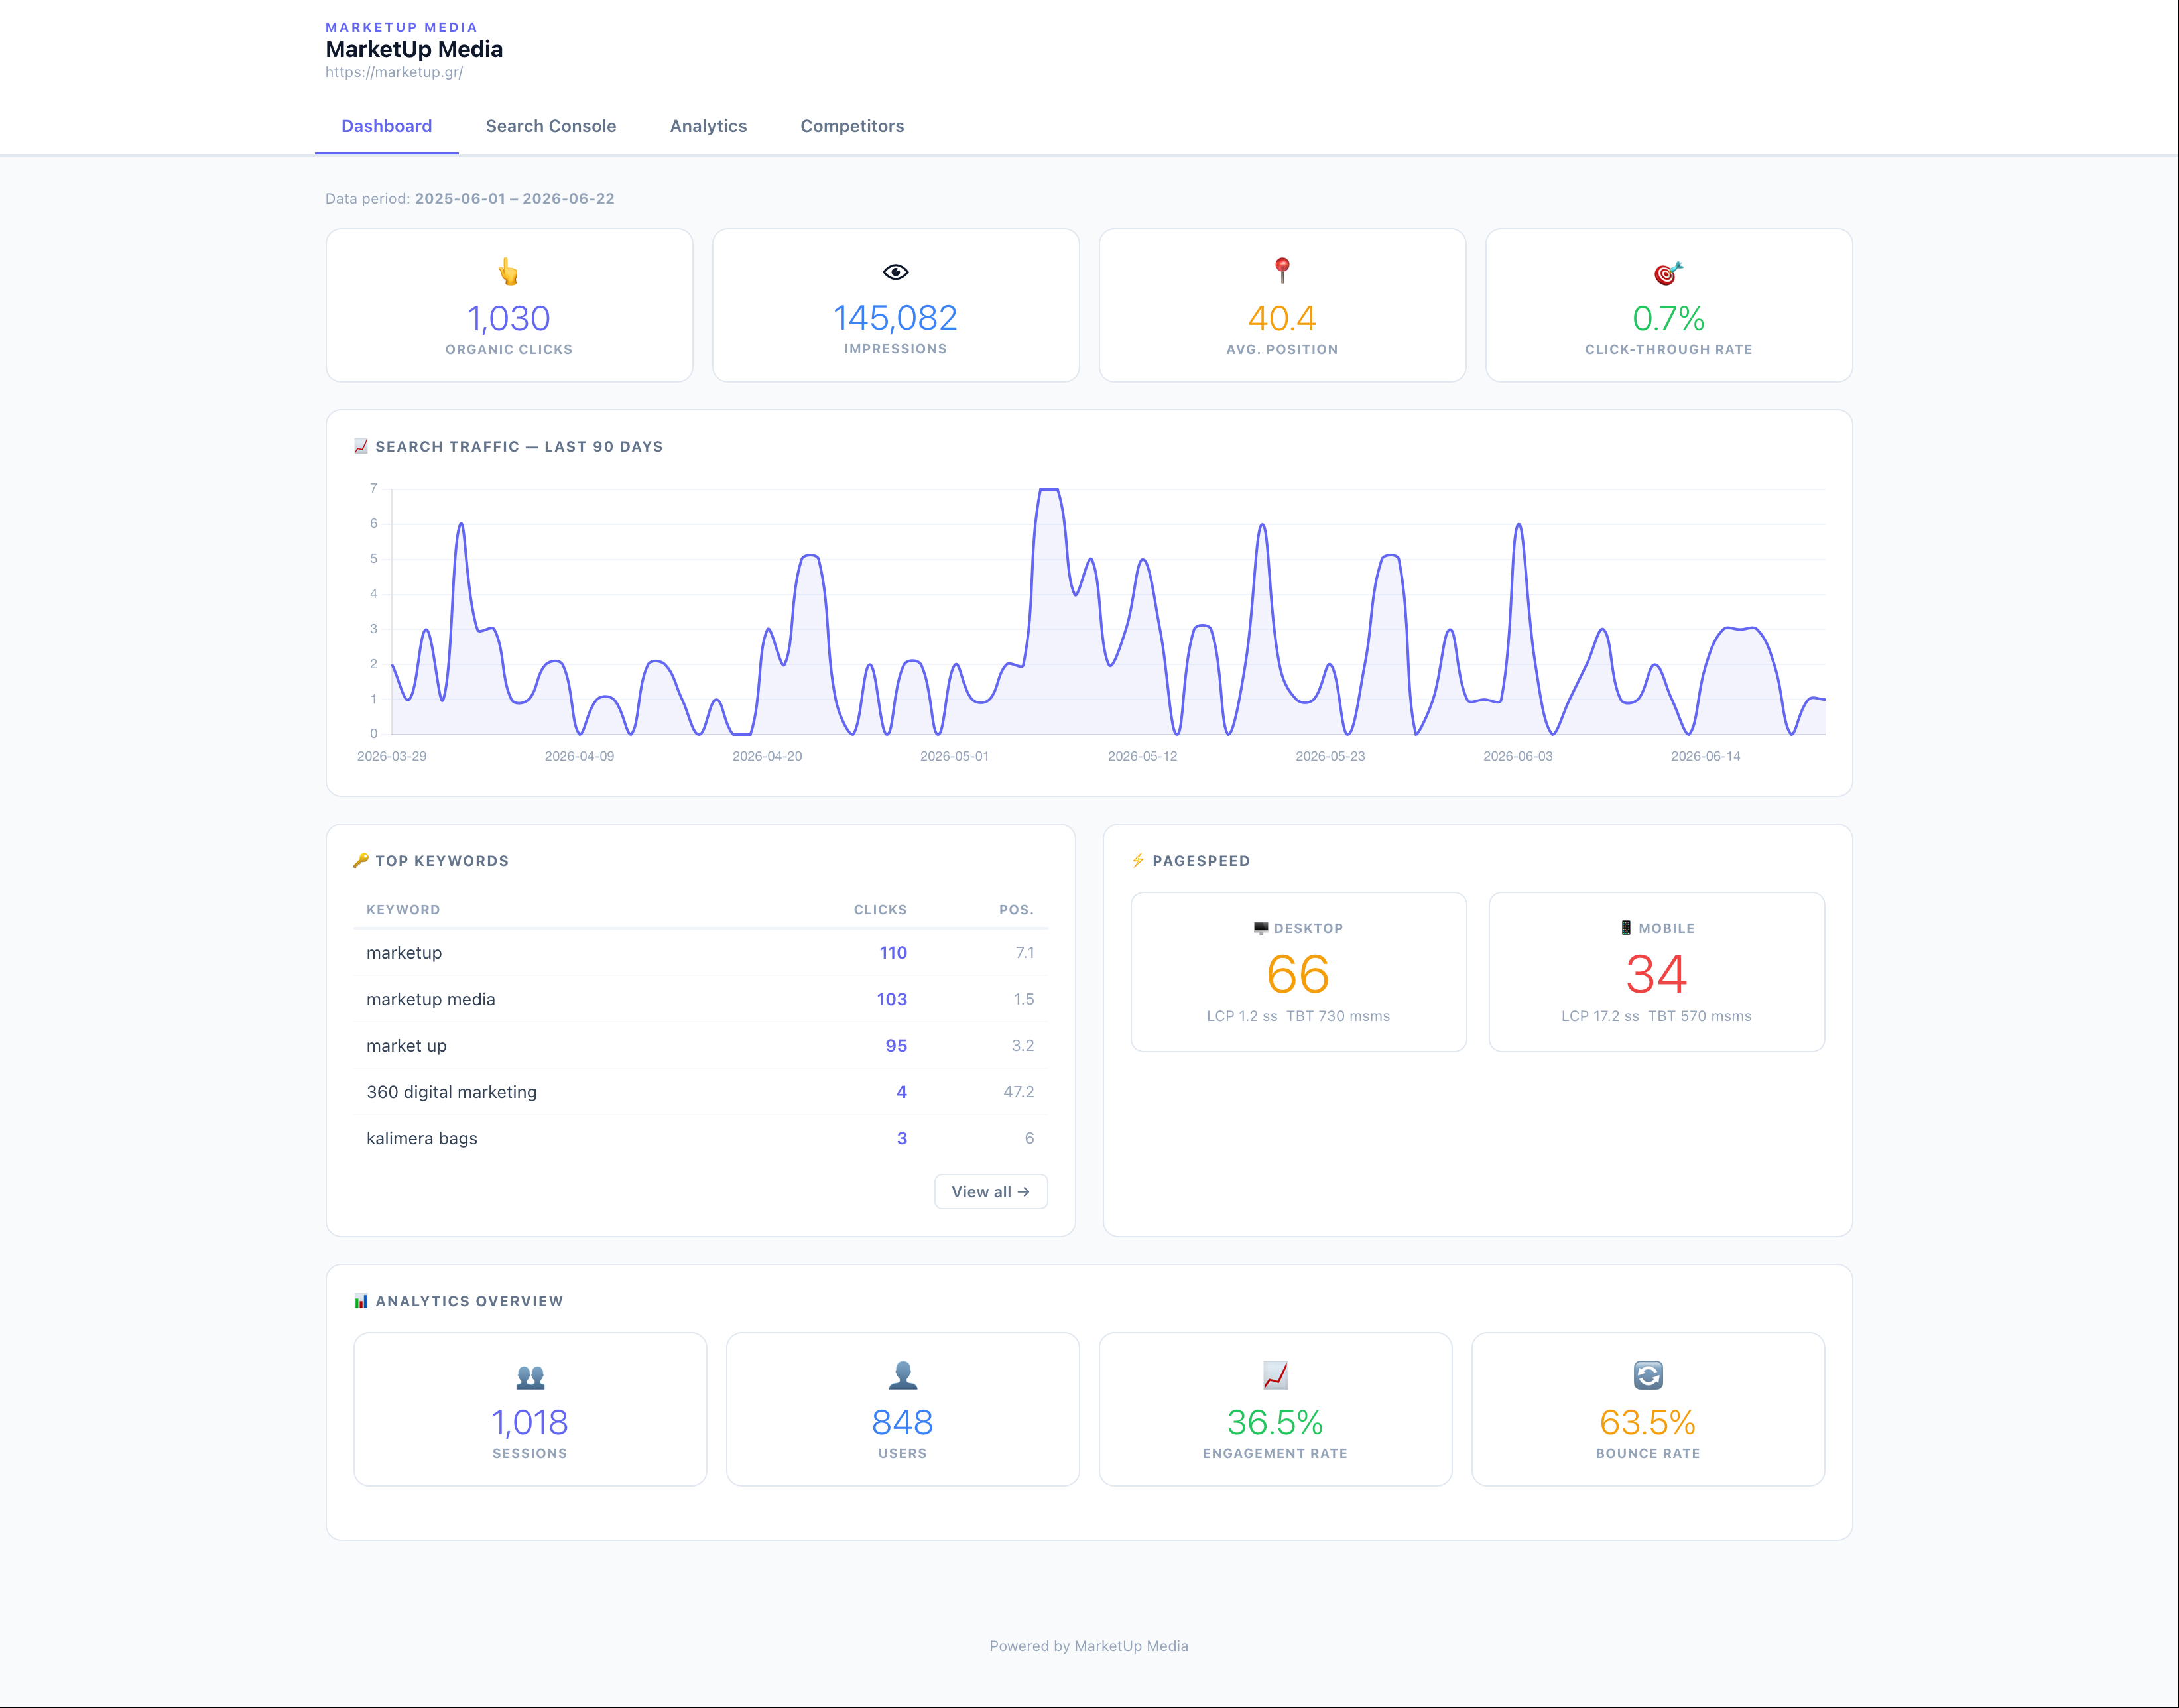Go to the Competitors tab
The width and height of the screenshot is (2179, 1708).
click(852, 126)
